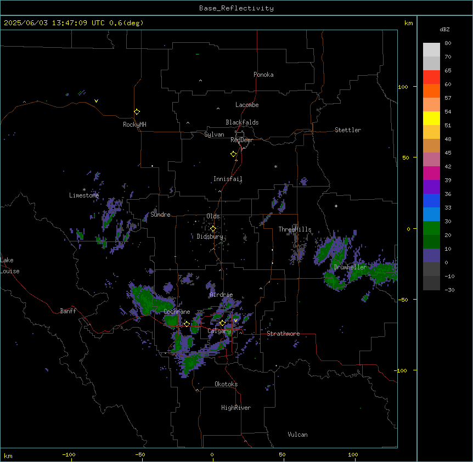Viewport: 473px width, 462px height.
Task: Click the yellow station marker at Olds
Action: [213, 228]
